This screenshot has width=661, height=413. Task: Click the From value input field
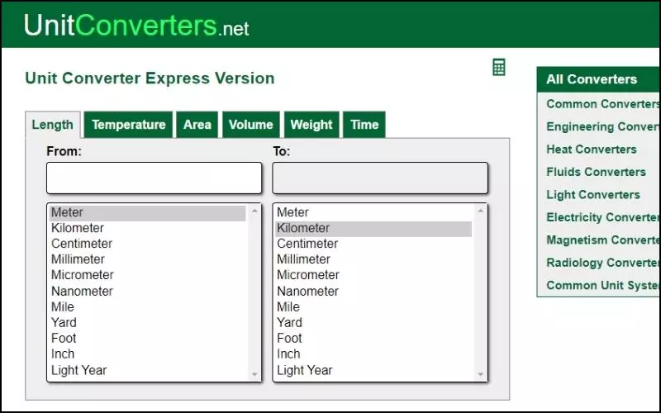tap(154, 178)
